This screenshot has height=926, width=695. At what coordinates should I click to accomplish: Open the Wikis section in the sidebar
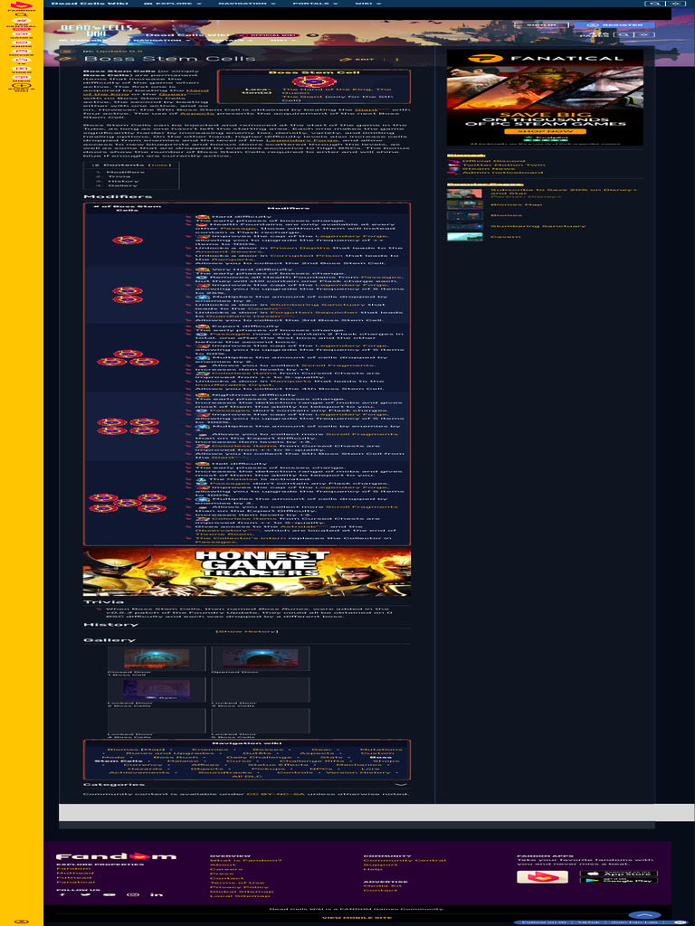(22, 79)
